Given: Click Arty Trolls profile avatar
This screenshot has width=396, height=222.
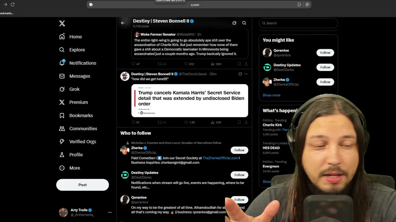Looking at the screenshot, I should coord(63,212).
